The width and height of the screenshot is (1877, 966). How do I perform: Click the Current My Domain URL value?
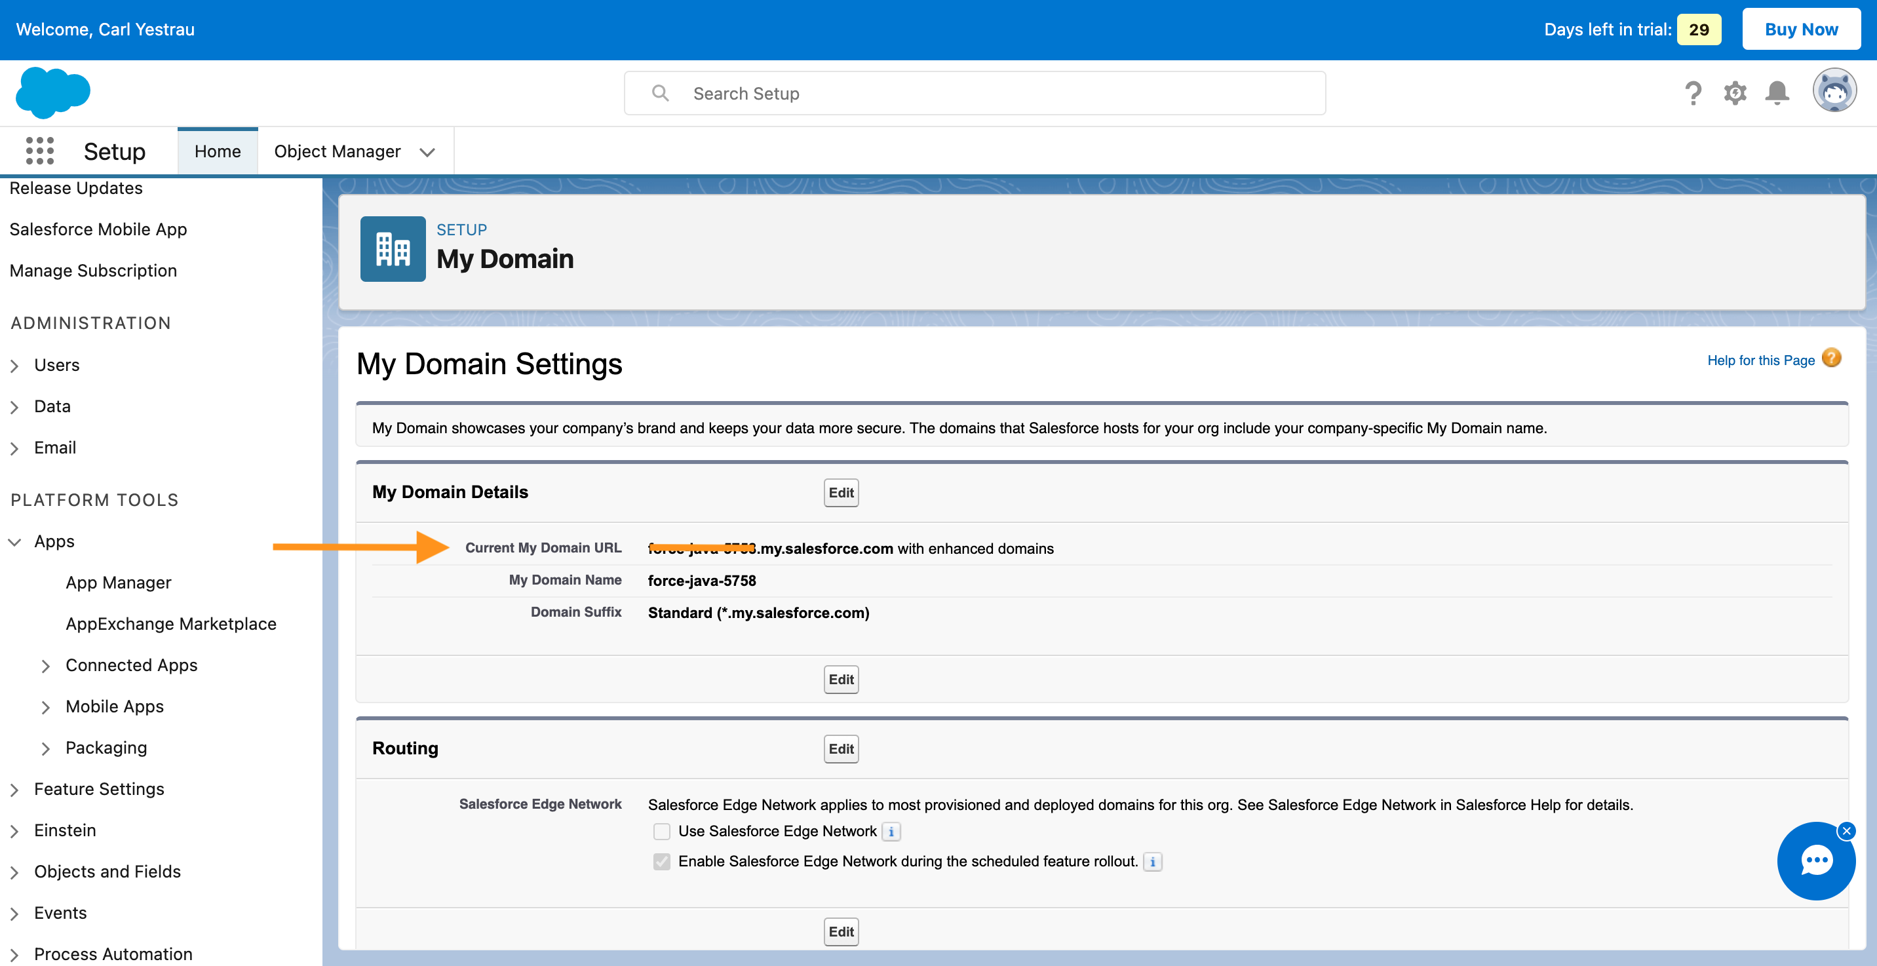pyautogui.click(x=850, y=549)
